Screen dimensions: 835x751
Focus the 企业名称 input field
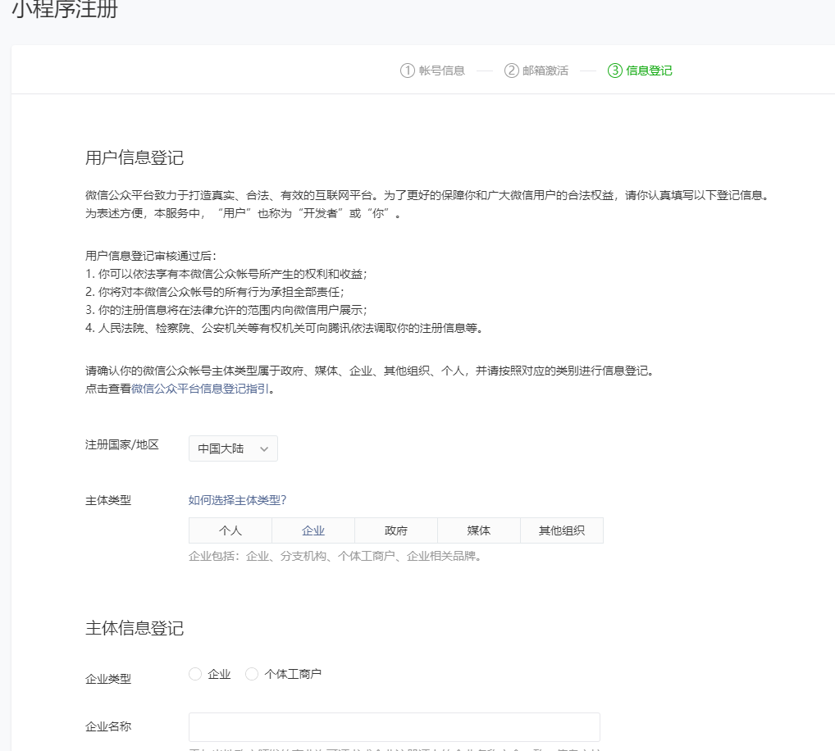pos(394,727)
